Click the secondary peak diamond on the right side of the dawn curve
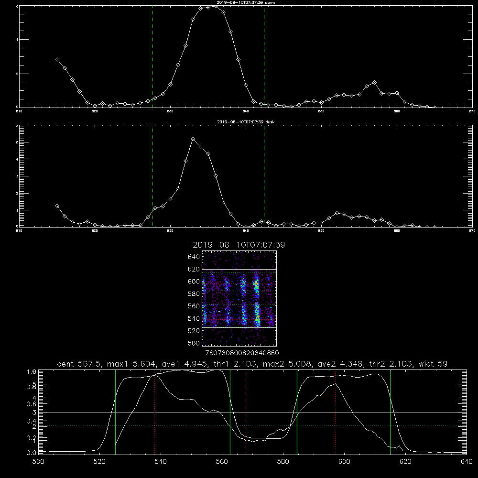 (x=374, y=83)
